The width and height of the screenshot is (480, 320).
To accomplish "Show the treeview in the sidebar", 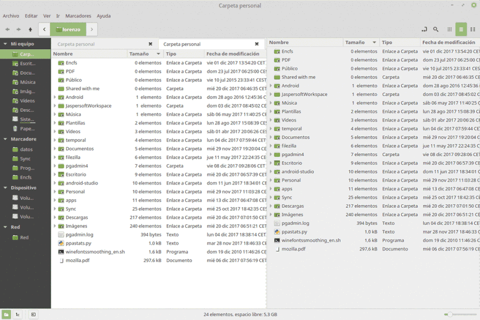I will tap(17, 314).
